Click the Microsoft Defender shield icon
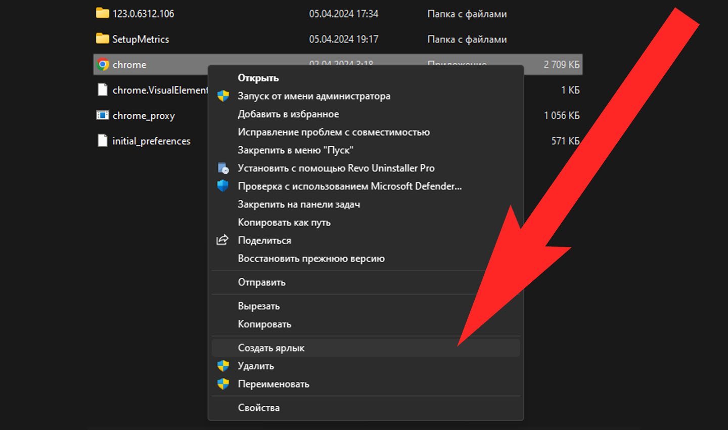728x430 pixels. coord(223,186)
